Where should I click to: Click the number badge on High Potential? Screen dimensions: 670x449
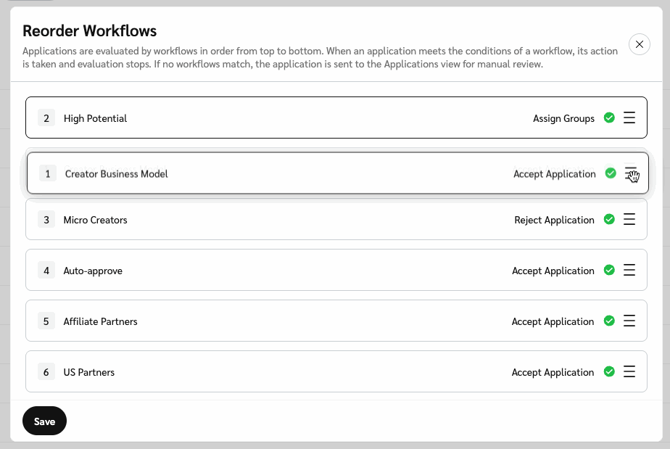(x=46, y=118)
